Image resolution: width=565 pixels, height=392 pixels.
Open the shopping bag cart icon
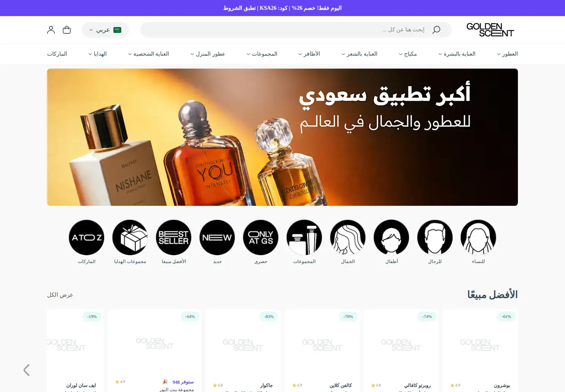pos(67,30)
